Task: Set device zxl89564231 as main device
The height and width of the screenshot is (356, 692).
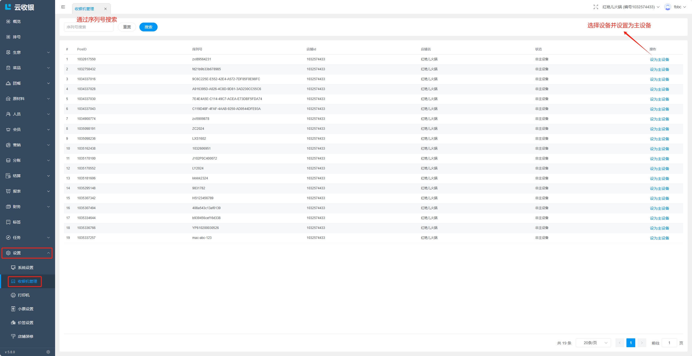Action: [659, 60]
